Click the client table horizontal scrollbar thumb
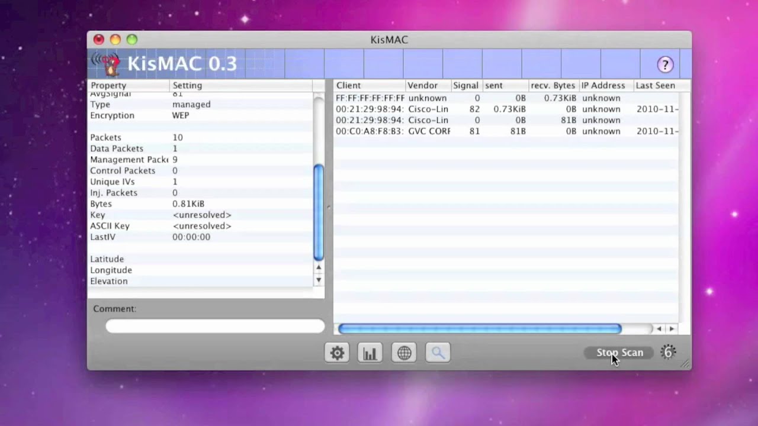 click(x=480, y=328)
